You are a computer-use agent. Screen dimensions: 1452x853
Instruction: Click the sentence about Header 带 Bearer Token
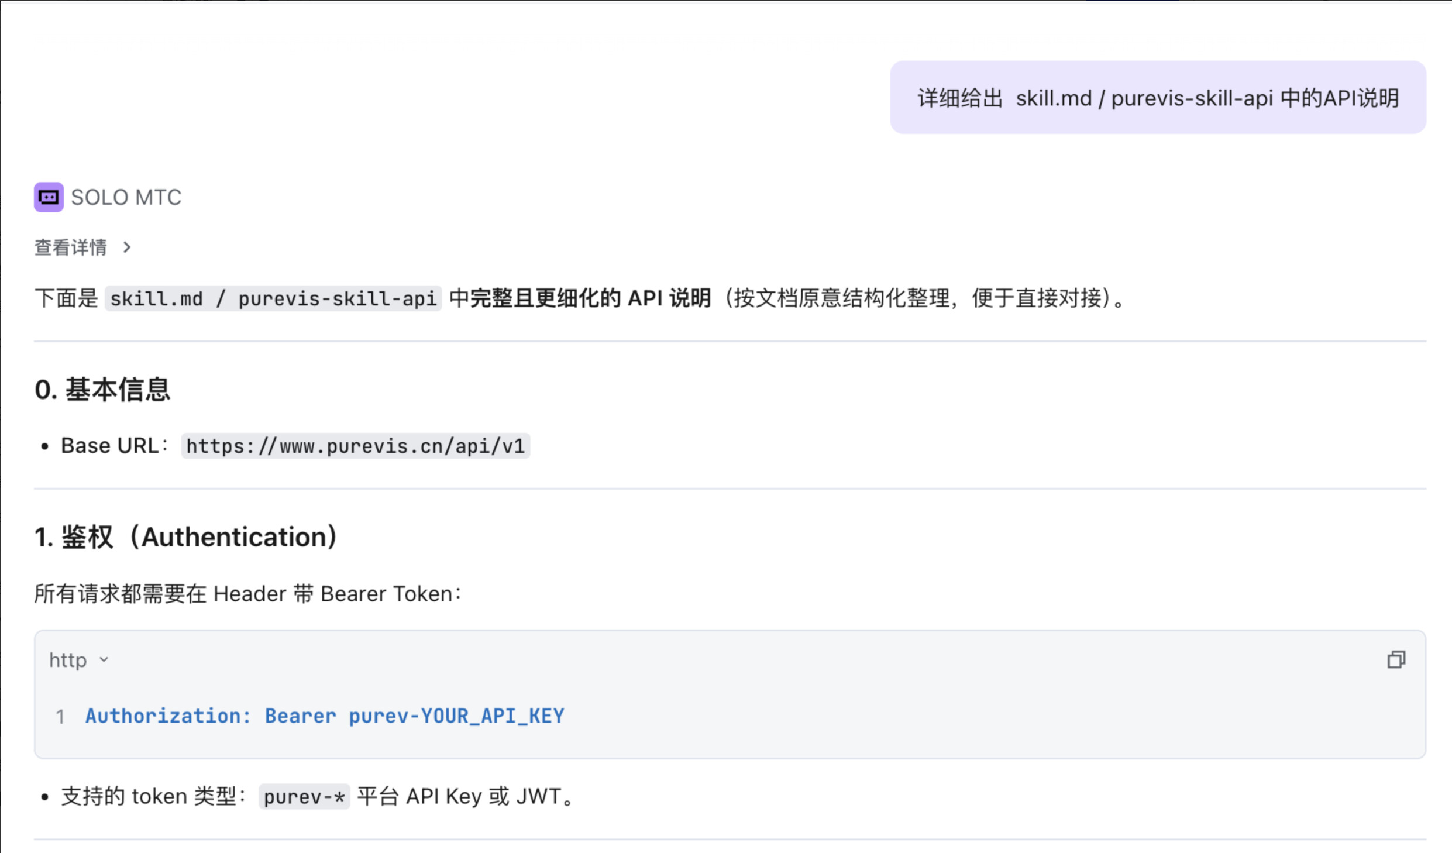248,594
